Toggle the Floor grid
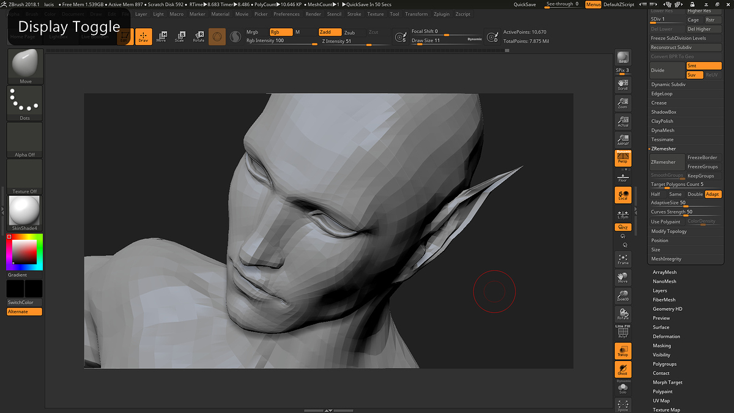 pyautogui.click(x=623, y=177)
